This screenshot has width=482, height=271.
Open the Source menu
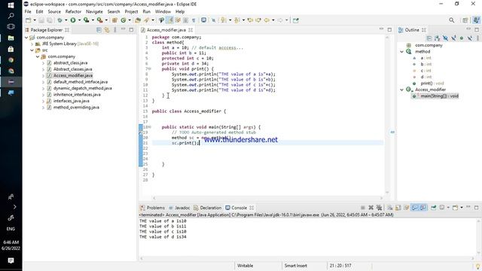(x=54, y=12)
